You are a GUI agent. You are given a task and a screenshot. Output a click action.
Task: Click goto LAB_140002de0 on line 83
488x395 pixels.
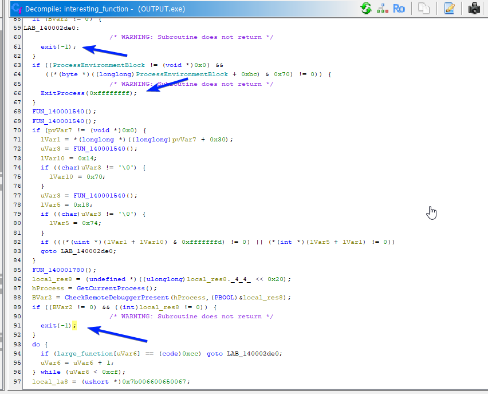tap(73, 251)
